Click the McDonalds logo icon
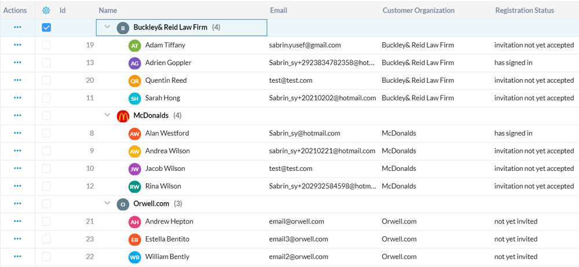This screenshot has height=267, width=579. click(123, 116)
